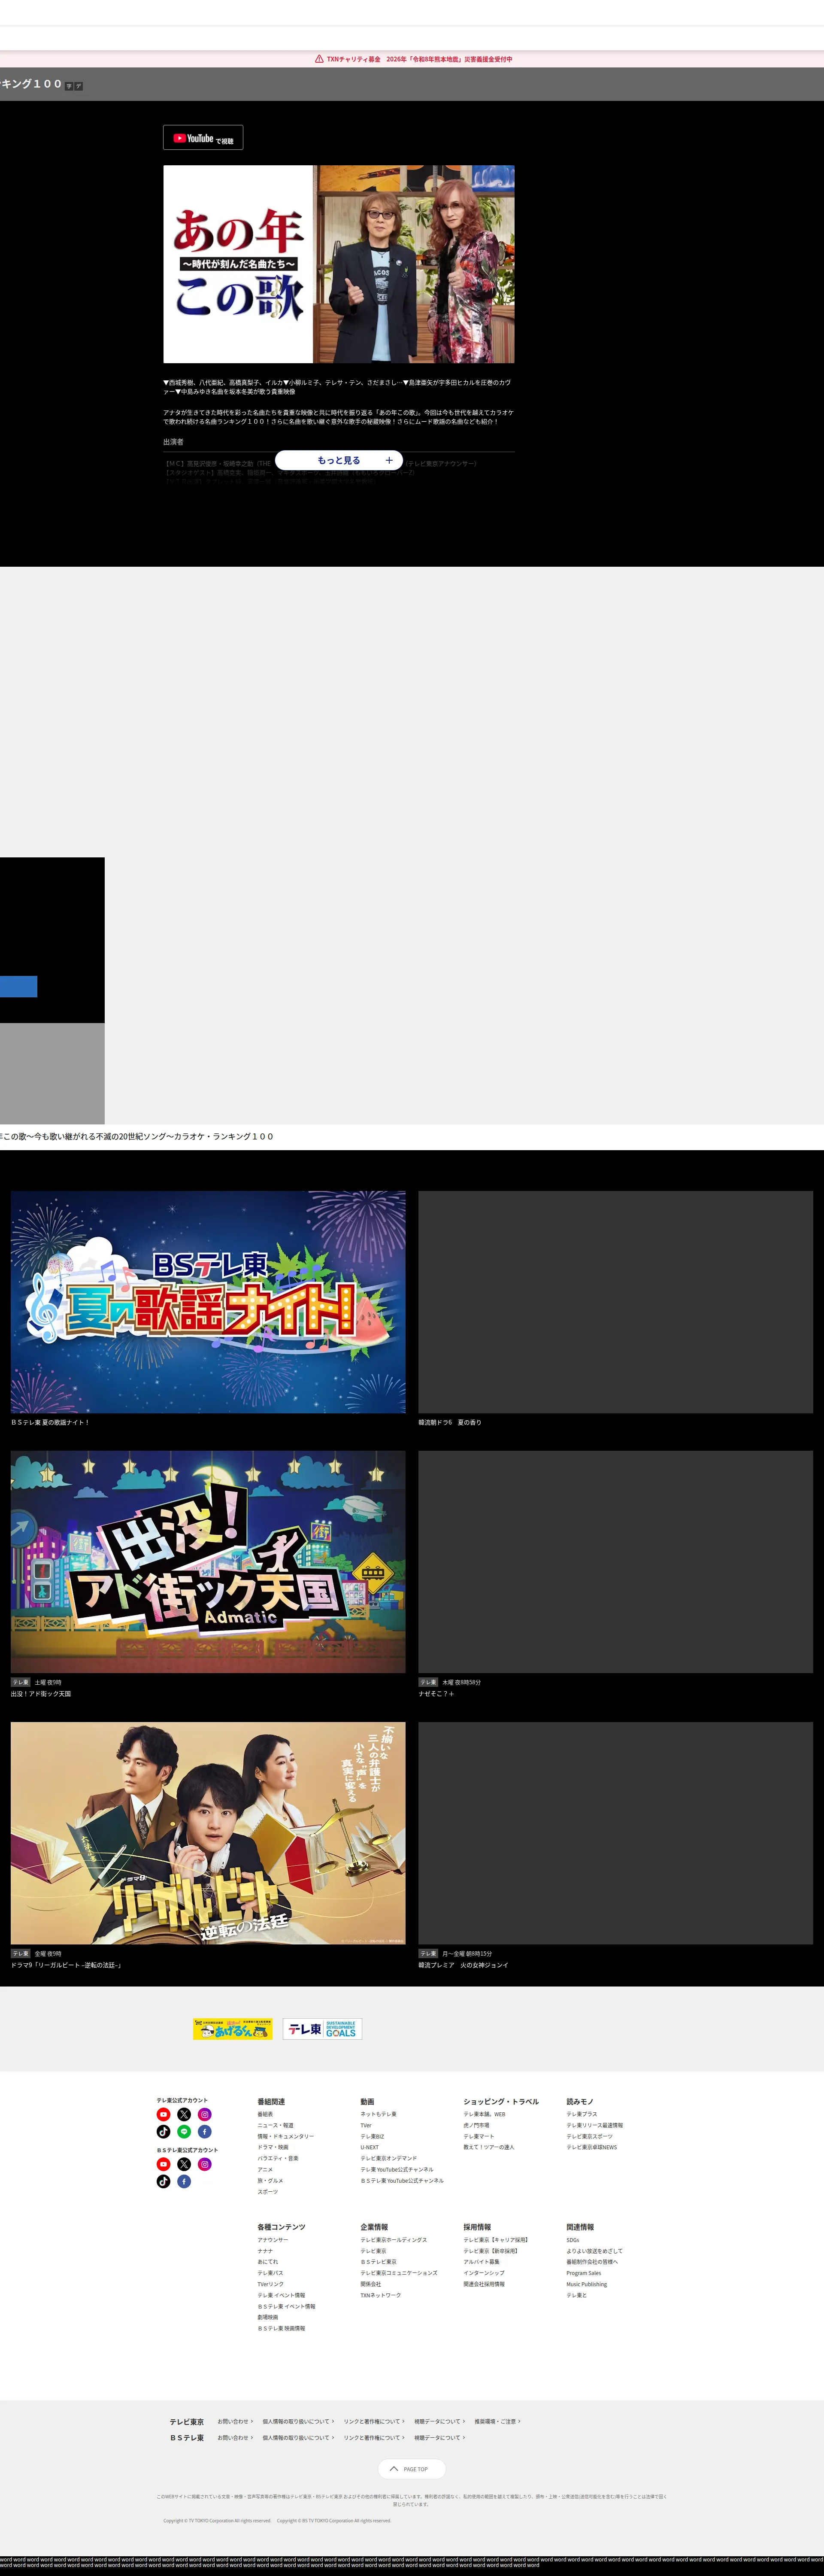Open TV Tokyo's official Facebook account icon
The width and height of the screenshot is (824, 2576).
205,2132
